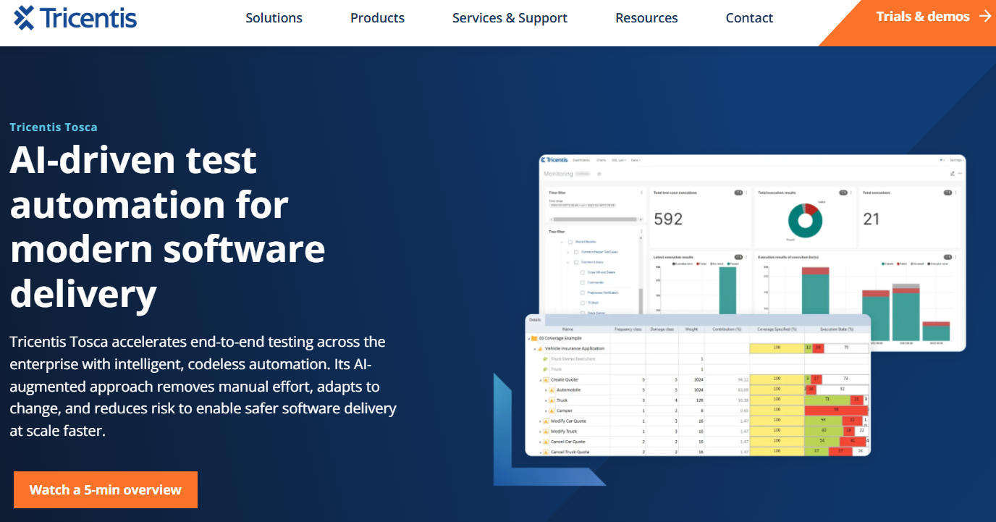Collapse the Create Quote tree node
Screen dimensions: 996x522
(x=540, y=380)
